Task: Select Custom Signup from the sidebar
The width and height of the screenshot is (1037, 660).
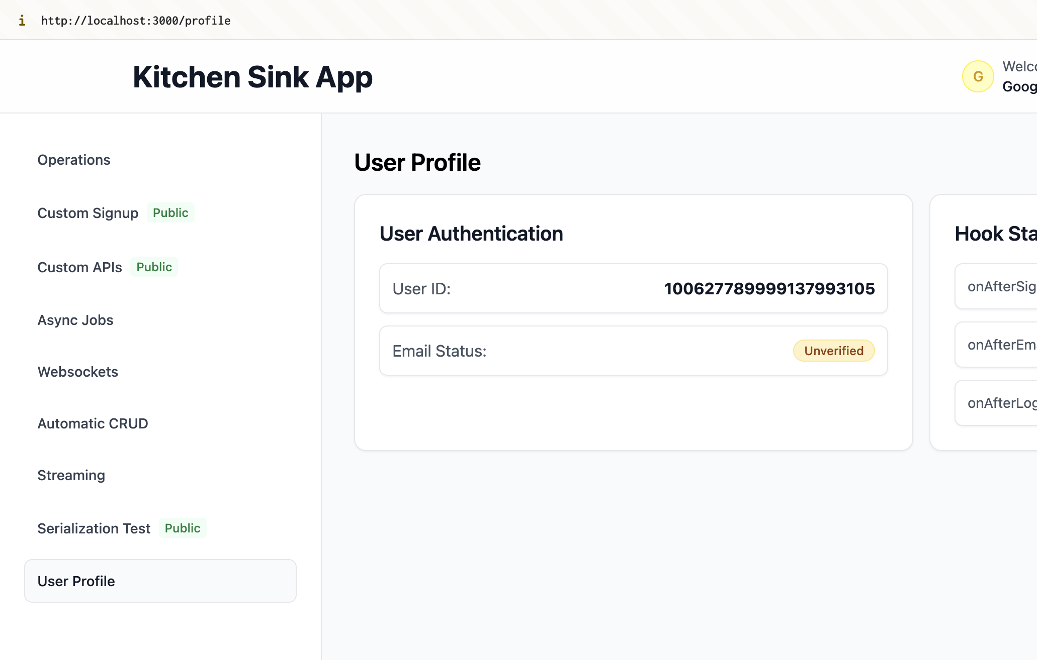Action: click(x=88, y=213)
